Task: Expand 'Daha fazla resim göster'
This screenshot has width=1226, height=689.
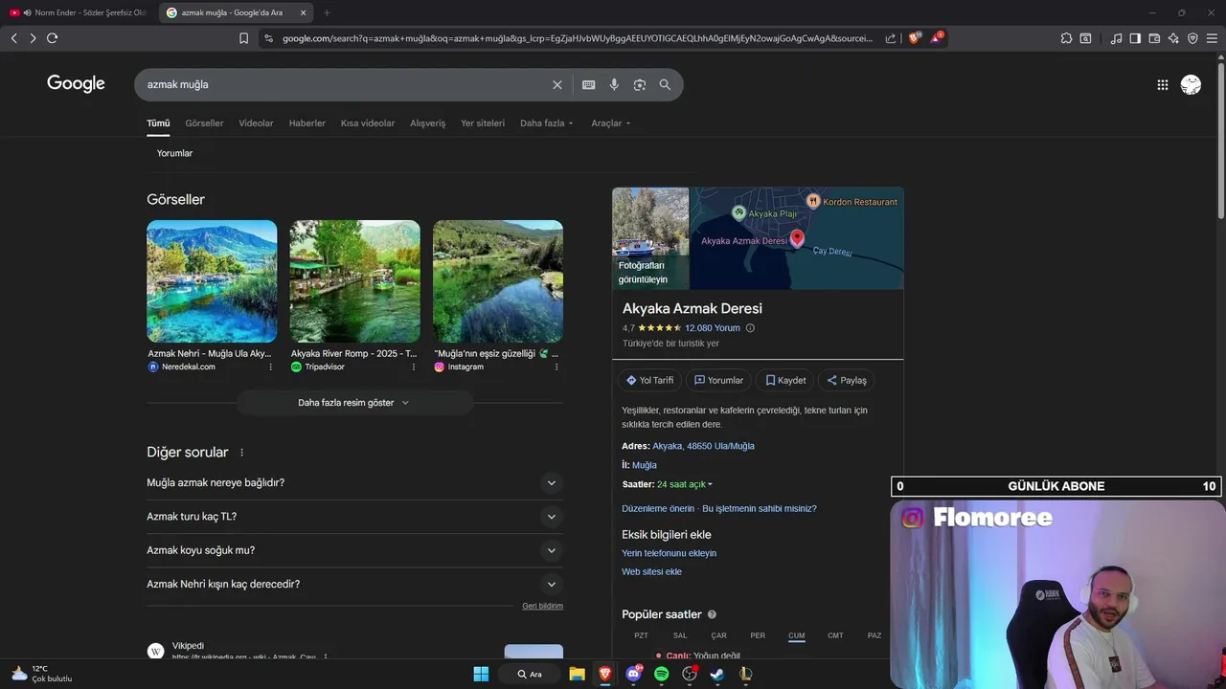Action: (x=354, y=403)
